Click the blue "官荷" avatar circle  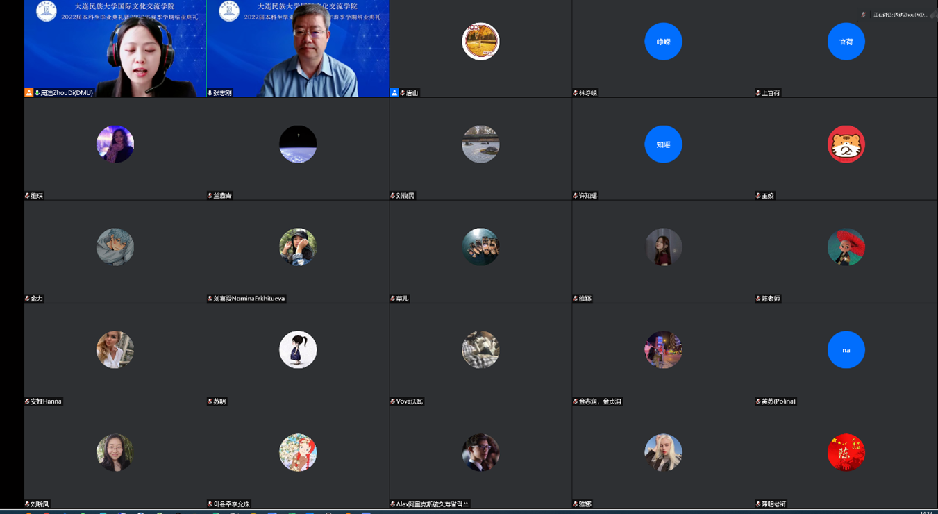(846, 42)
